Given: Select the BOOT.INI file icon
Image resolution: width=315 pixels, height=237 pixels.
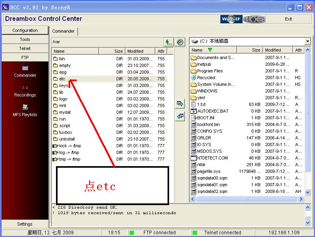Looking at the screenshot, I should click(194, 118).
